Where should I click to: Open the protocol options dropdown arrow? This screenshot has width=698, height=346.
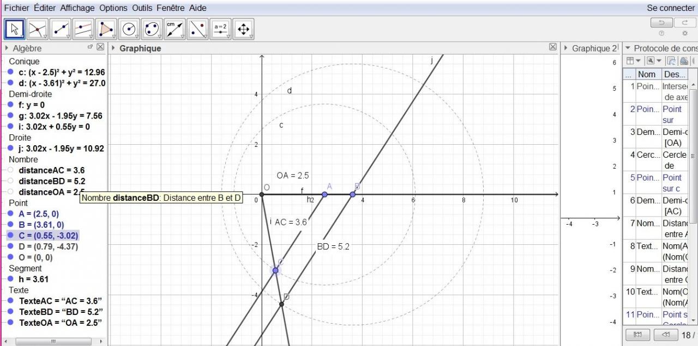pos(659,60)
